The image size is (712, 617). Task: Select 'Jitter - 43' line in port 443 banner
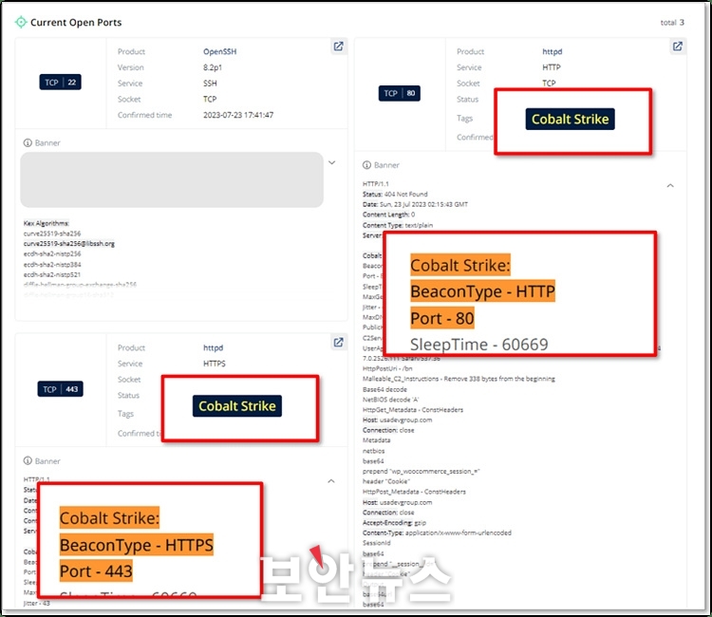pos(37,604)
